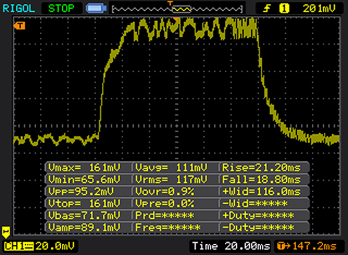Image resolution: width=348 pixels, height=255 pixels.
Task: Click the CH1 coupling icon in status bar
Action: 27,246
